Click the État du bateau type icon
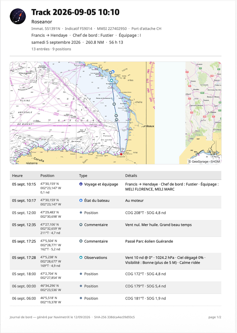This screenshot has height=333, width=237. 81,200
